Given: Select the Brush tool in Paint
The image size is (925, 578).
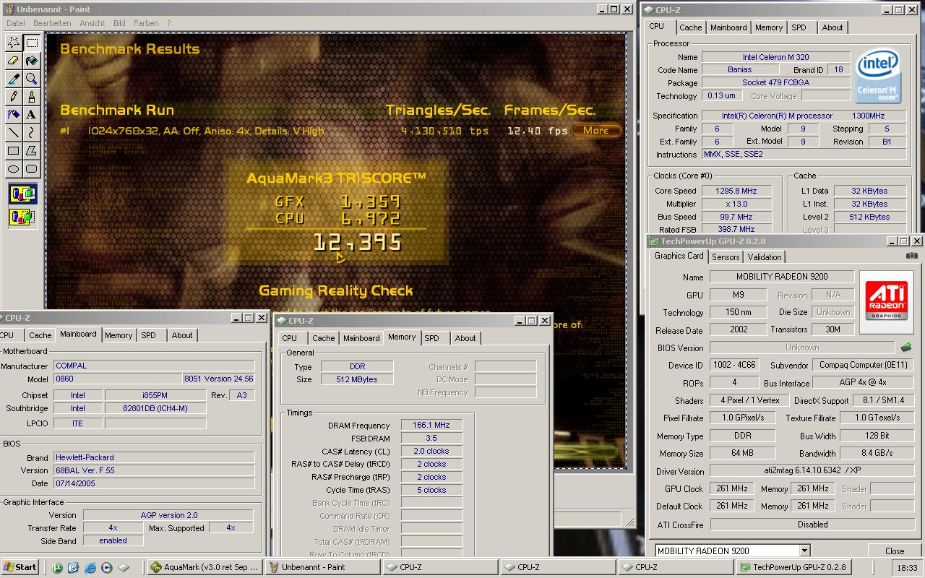Looking at the screenshot, I should point(32,97).
